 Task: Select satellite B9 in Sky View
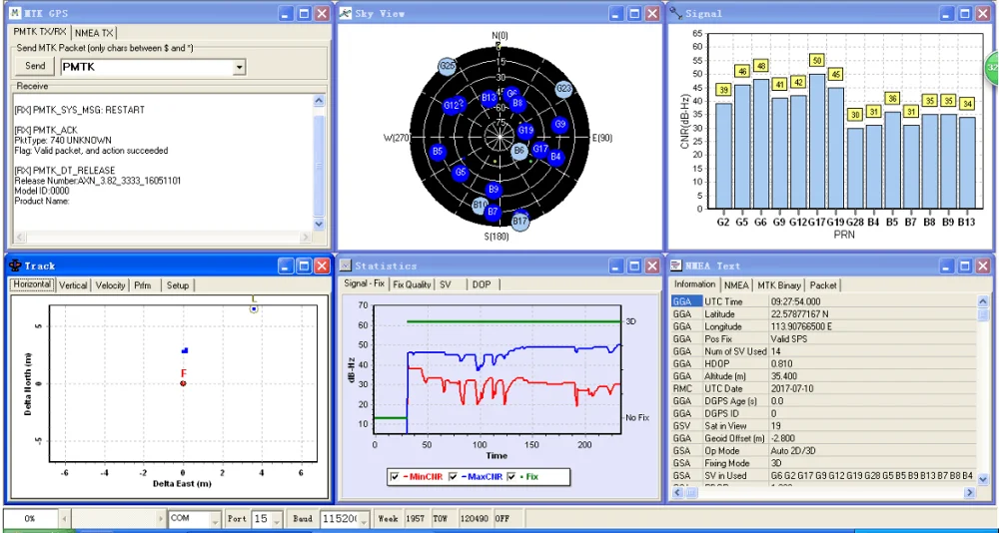[494, 189]
